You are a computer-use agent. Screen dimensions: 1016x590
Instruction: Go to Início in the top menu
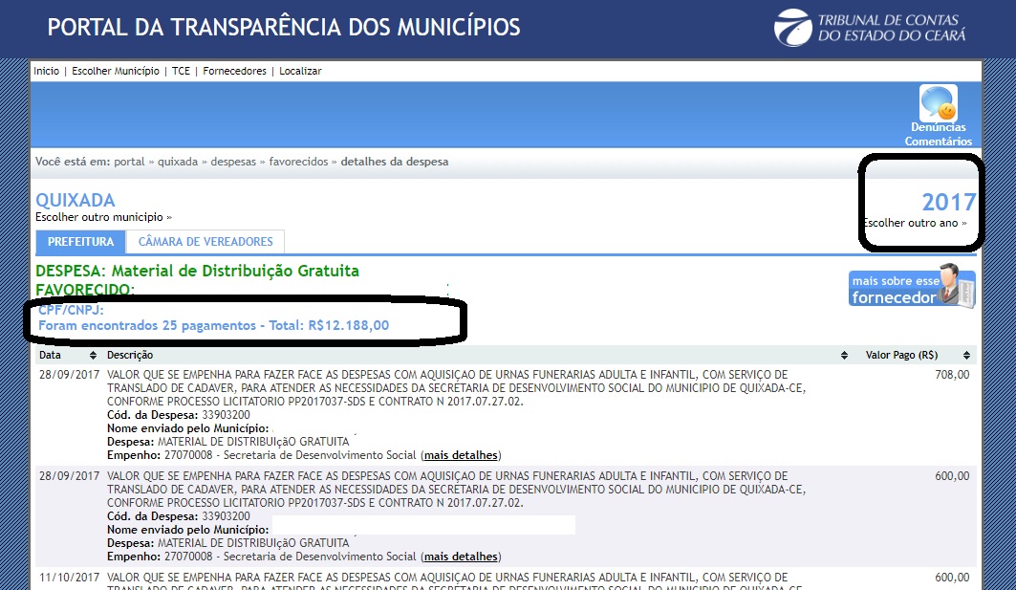46,72
